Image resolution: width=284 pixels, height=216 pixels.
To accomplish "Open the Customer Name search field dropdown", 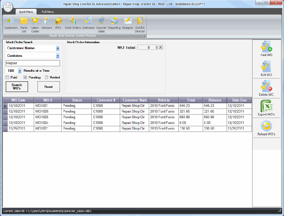I will point(58,48).
